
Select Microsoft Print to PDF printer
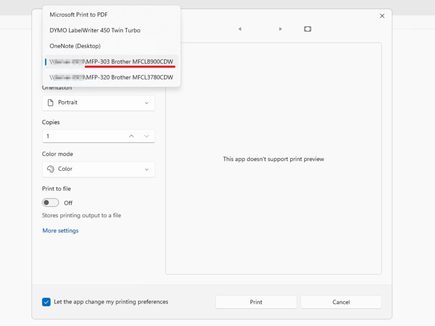point(111,15)
